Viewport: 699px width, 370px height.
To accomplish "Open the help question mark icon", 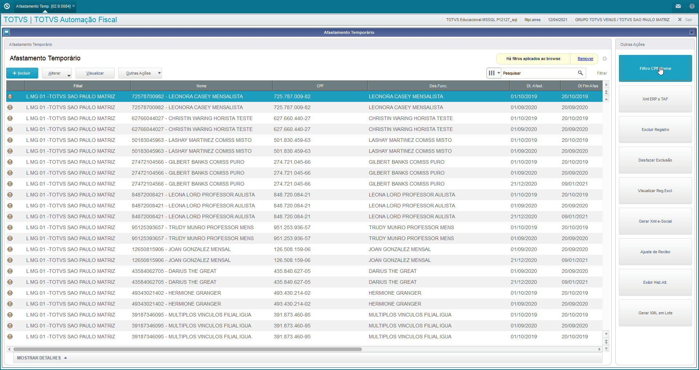I will click(x=692, y=6).
